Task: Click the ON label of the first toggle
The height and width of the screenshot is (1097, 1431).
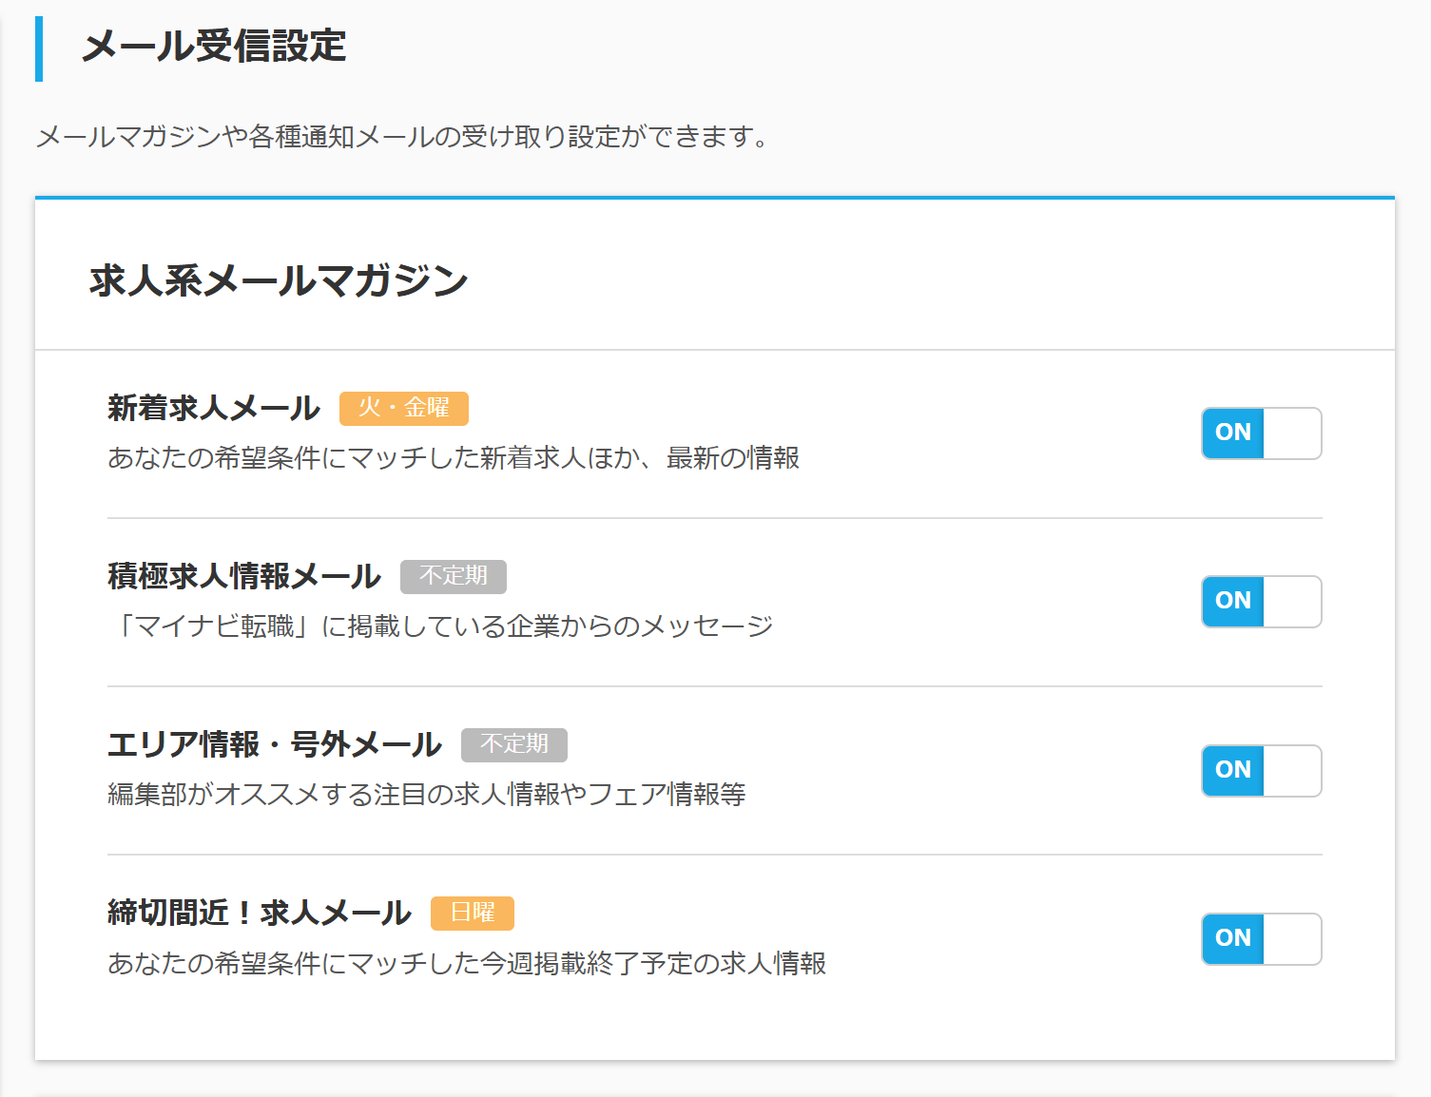Action: tap(1232, 433)
